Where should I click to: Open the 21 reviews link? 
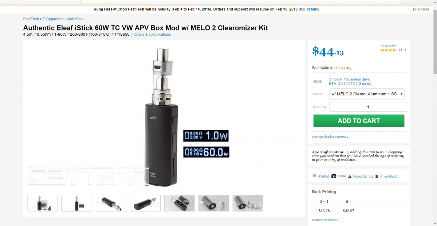point(389,46)
